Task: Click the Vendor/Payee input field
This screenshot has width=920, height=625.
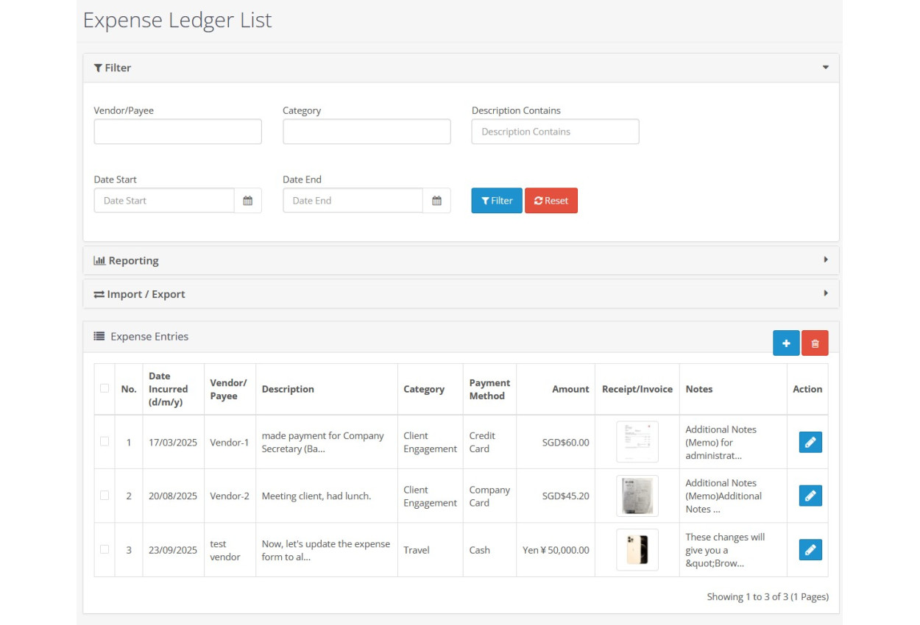Action: coord(177,132)
